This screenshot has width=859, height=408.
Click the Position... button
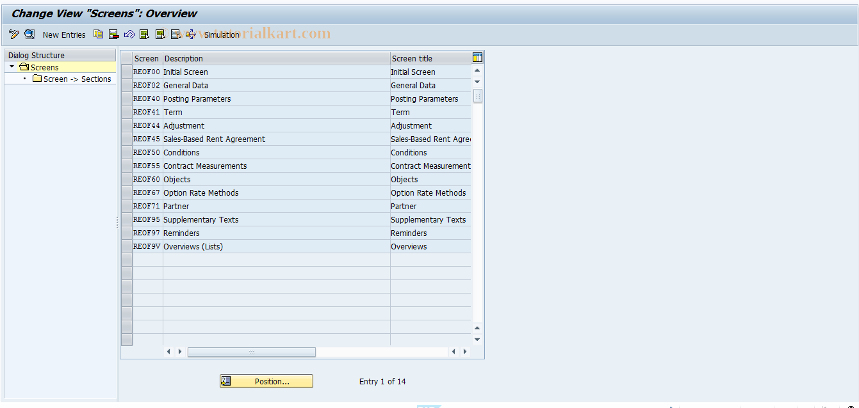tap(266, 381)
